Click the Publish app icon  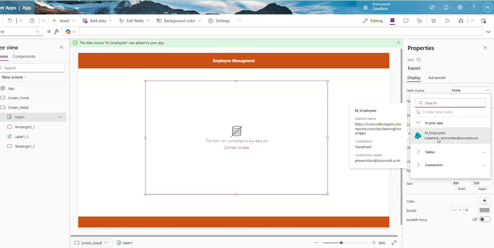(x=483, y=21)
